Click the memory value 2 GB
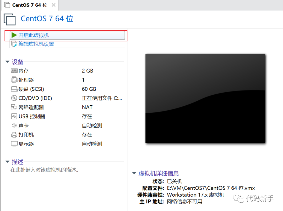Screen dimensions: 283x211 point(88,71)
